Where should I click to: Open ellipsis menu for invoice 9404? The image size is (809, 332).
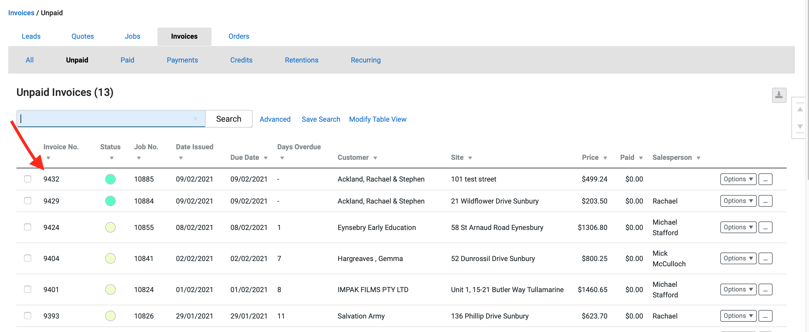pyautogui.click(x=765, y=259)
